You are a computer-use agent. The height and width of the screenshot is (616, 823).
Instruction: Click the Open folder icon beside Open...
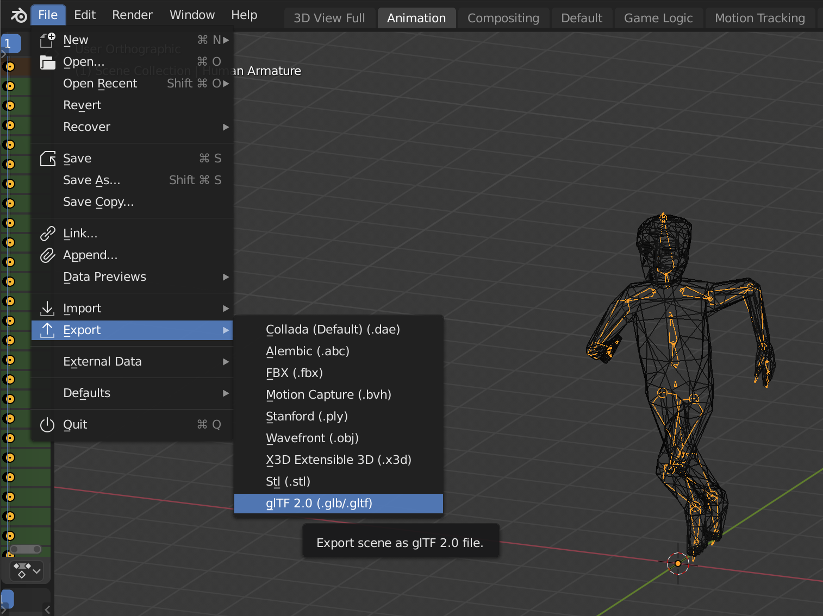point(47,61)
